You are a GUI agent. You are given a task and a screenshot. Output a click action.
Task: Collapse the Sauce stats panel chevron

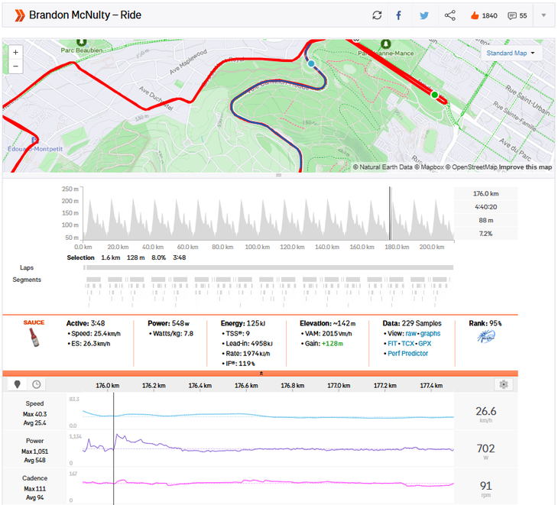tap(261, 373)
